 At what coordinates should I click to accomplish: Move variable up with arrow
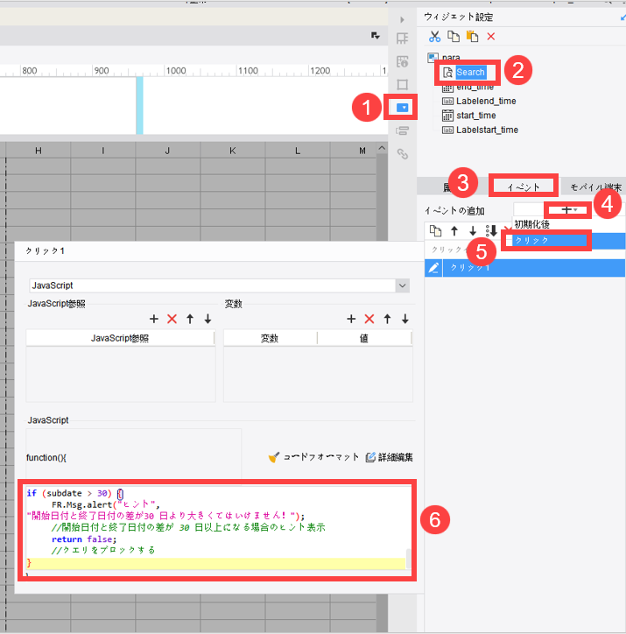387,319
